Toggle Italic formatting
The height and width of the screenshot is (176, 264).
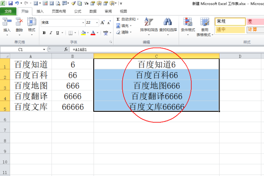pyautogui.click(x=51, y=33)
